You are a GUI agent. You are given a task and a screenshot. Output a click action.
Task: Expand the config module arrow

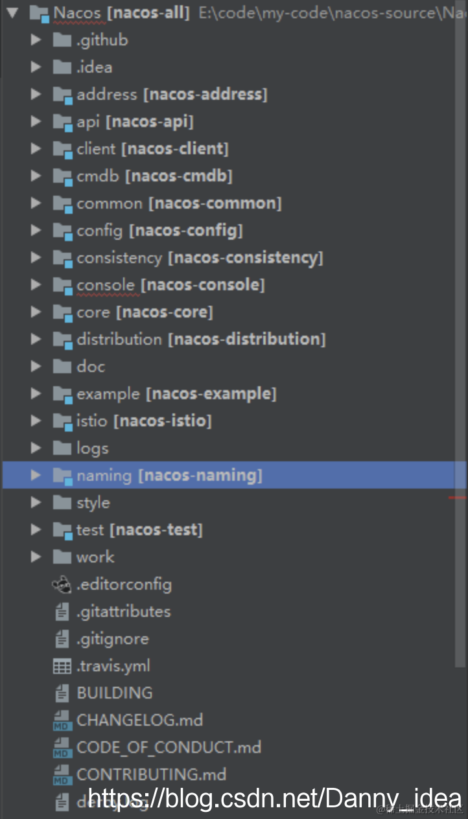click(x=36, y=230)
